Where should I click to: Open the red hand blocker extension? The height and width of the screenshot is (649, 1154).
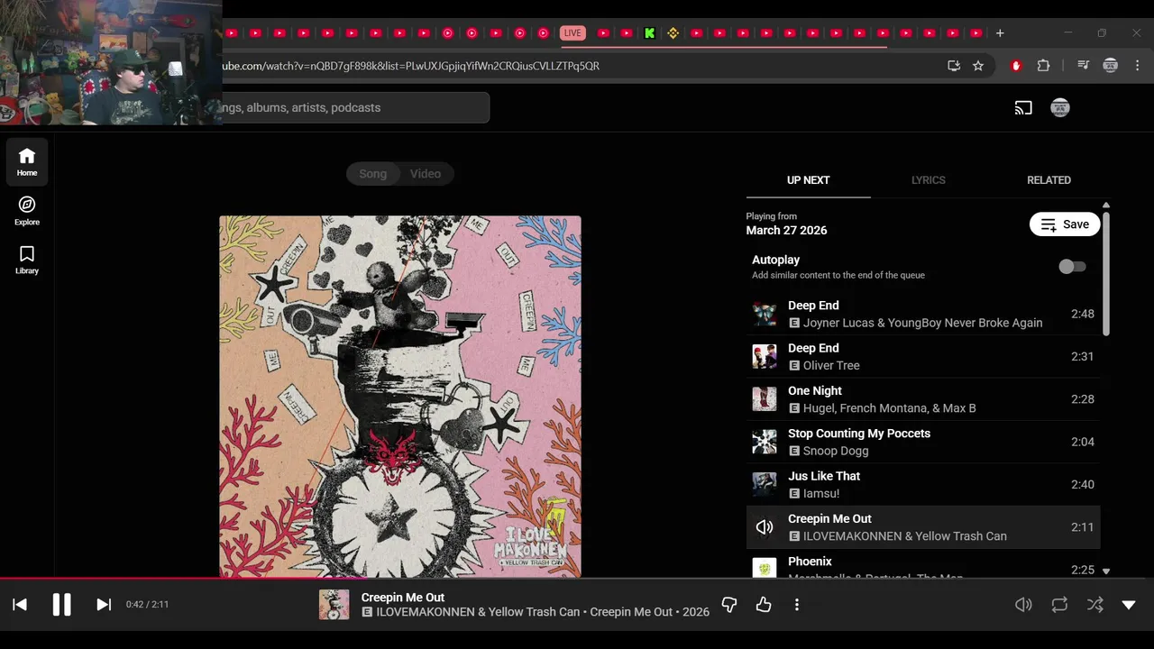tap(1017, 66)
